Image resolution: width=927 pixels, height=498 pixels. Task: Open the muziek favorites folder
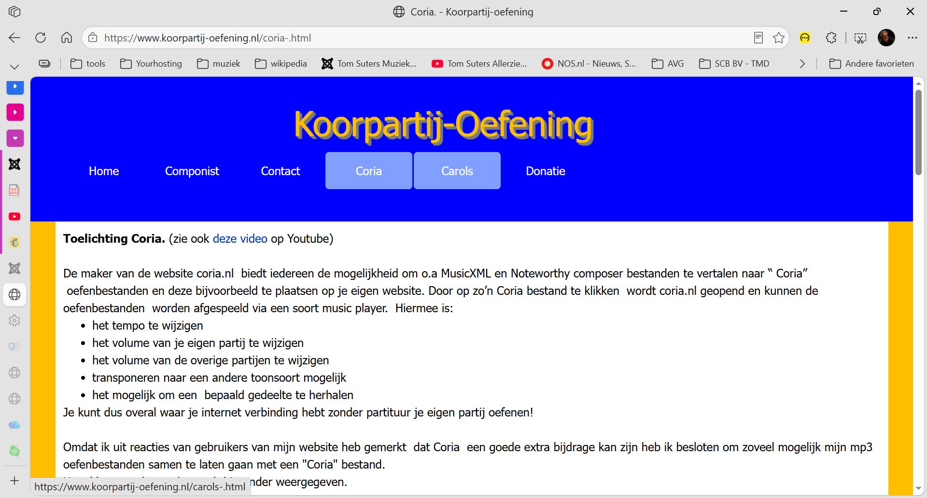pyautogui.click(x=219, y=64)
